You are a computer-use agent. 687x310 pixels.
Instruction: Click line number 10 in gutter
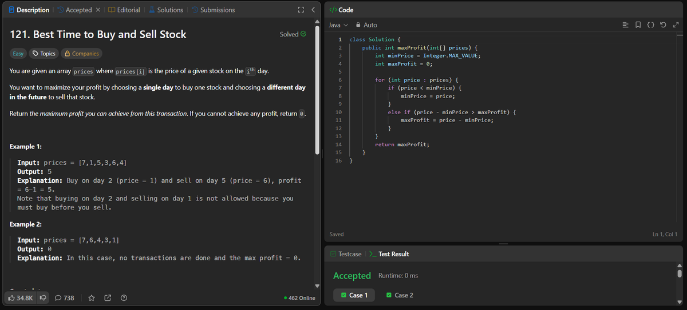coord(338,112)
